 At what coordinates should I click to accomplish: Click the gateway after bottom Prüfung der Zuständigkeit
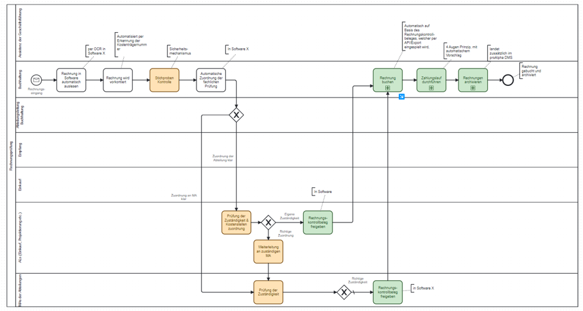click(344, 292)
